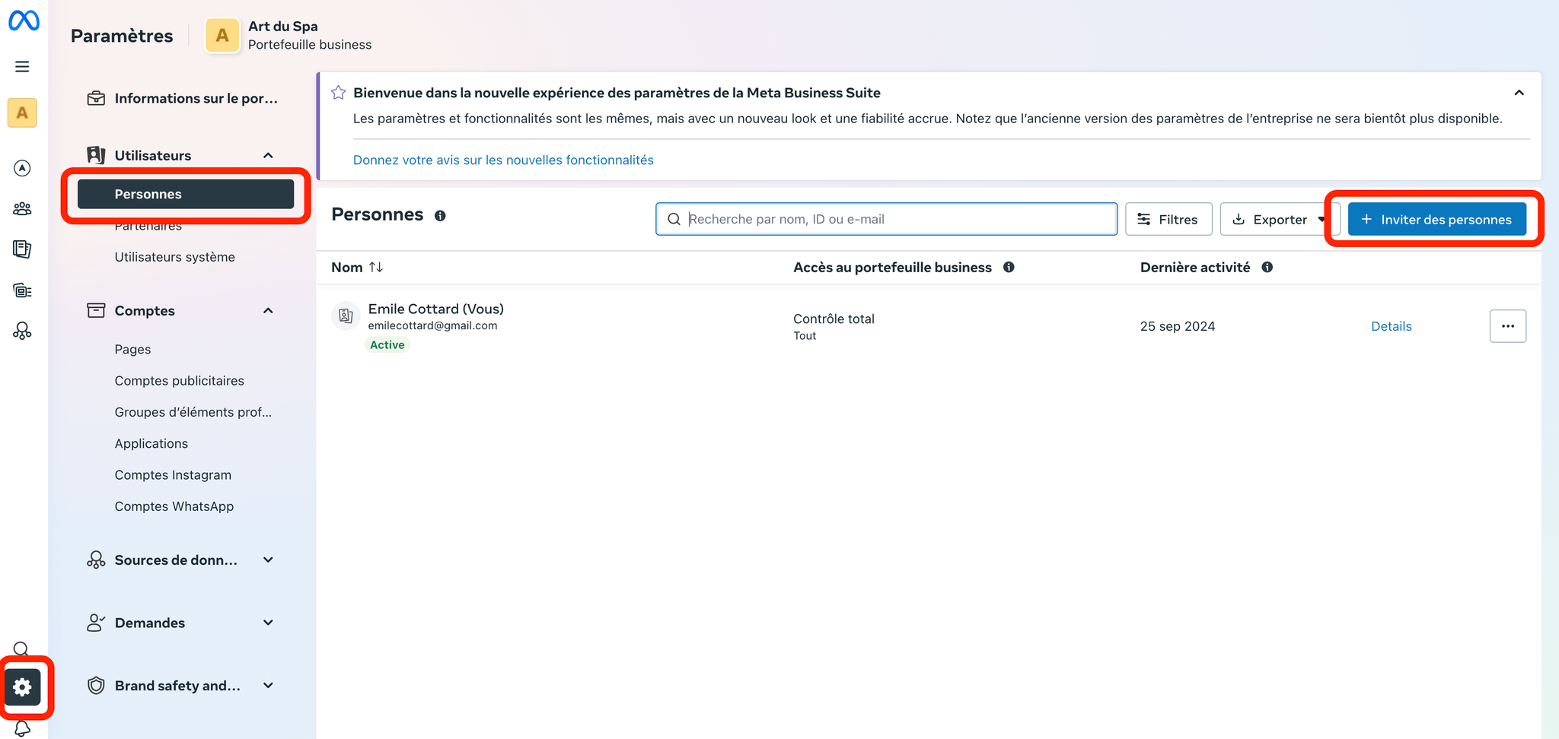Open Details link for Emile Cottard
The height and width of the screenshot is (739, 1559).
[x=1391, y=326]
